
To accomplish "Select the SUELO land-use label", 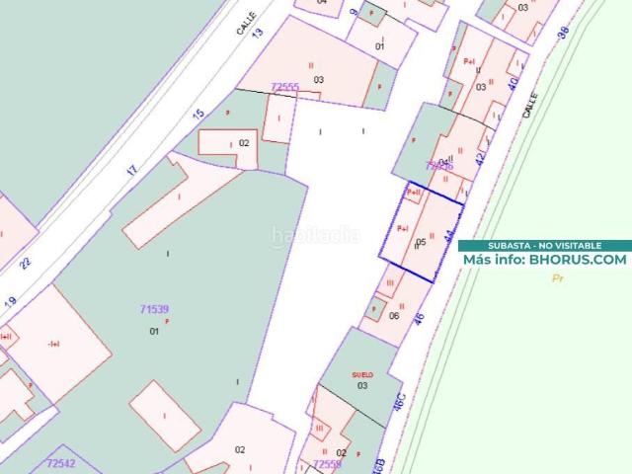I will tap(362, 375).
